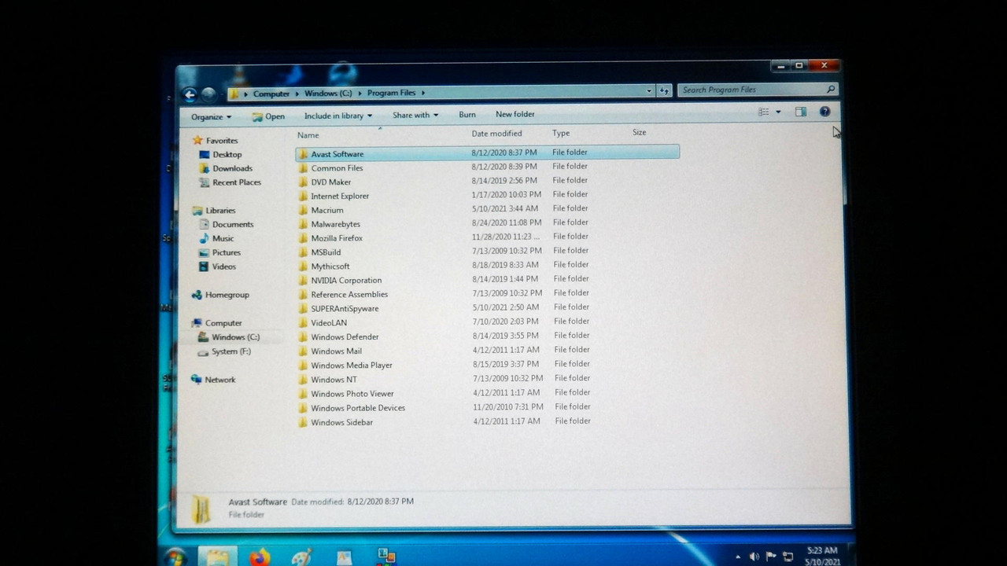Click the Refresh button beside address bar

pyautogui.click(x=664, y=90)
